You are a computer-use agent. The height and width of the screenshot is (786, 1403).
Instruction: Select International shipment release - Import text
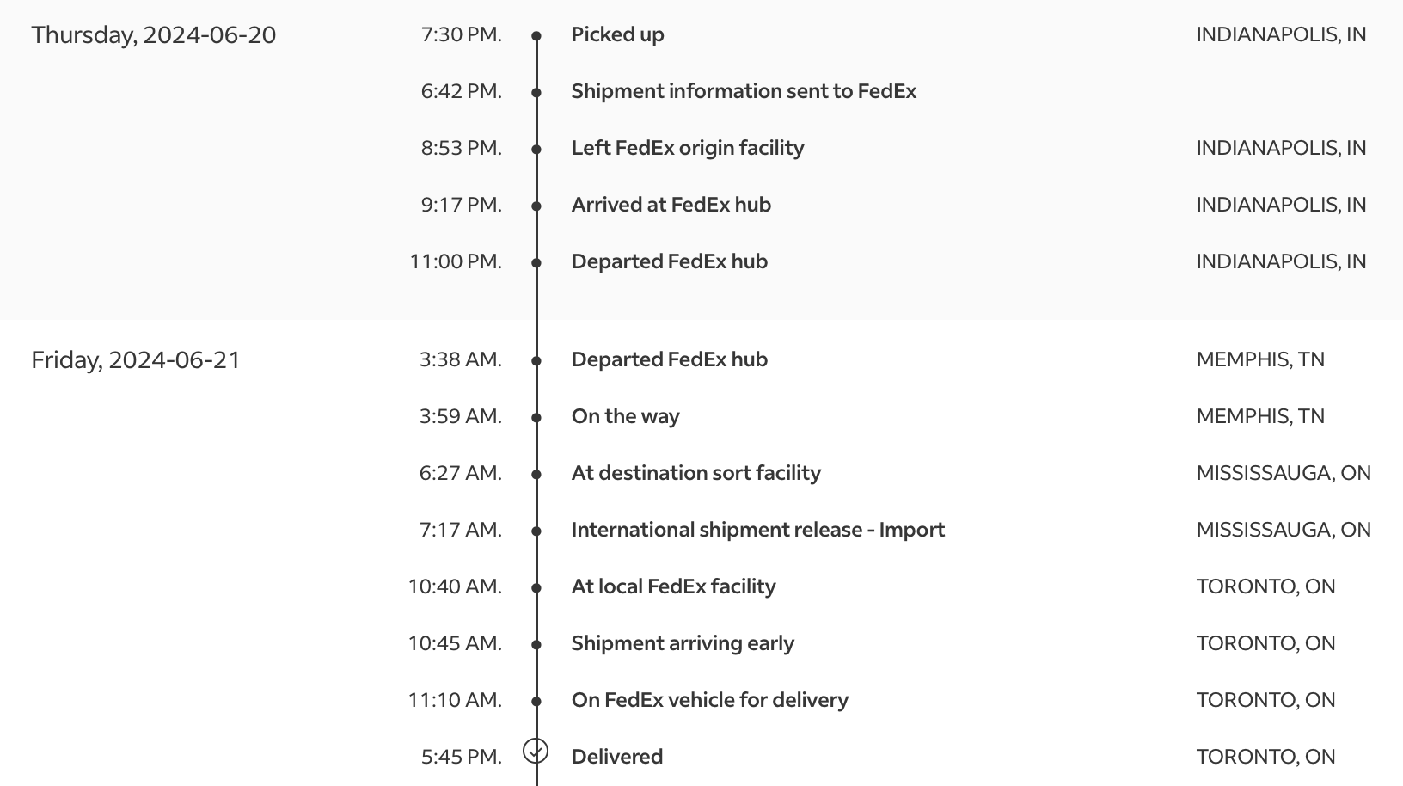[x=758, y=530]
